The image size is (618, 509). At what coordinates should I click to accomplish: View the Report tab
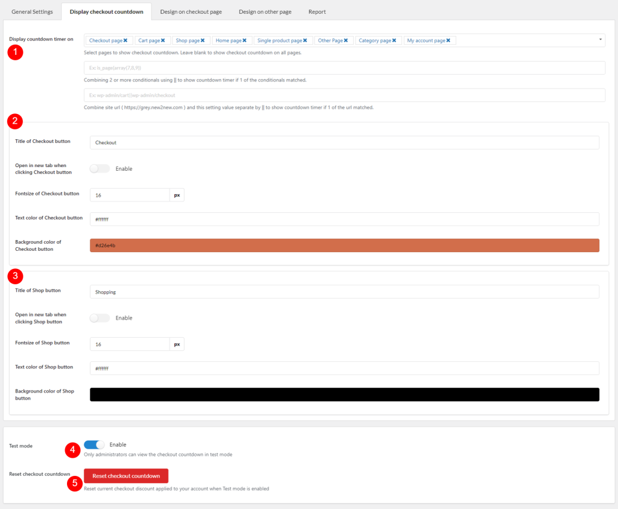pos(317,11)
